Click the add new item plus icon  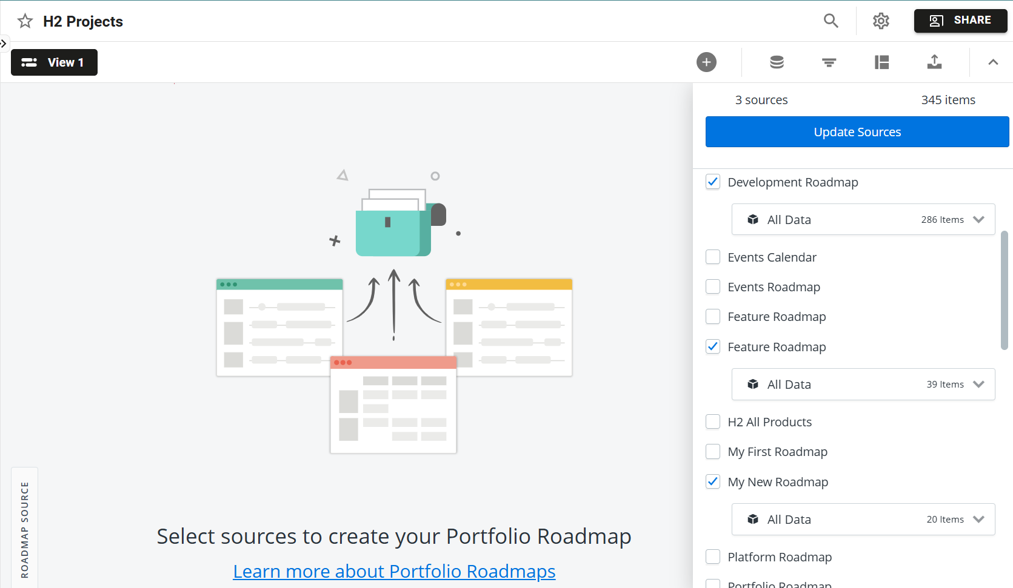point(706,62)
